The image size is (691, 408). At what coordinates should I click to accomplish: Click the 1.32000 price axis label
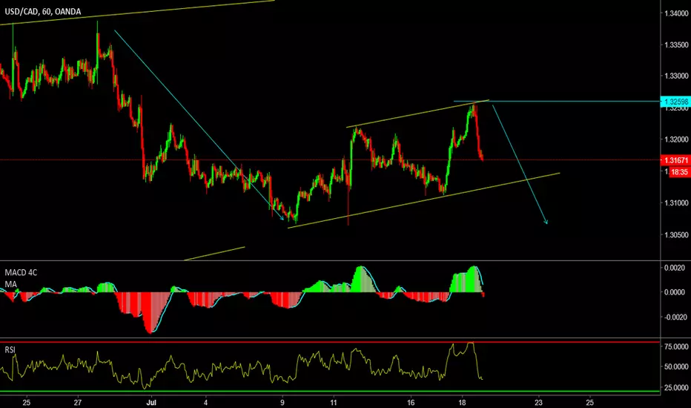point(676,139)
